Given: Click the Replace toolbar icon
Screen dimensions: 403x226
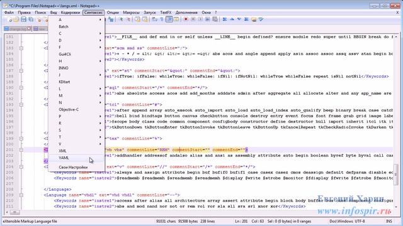Looking at the screenshot, I should click(111, 19).
